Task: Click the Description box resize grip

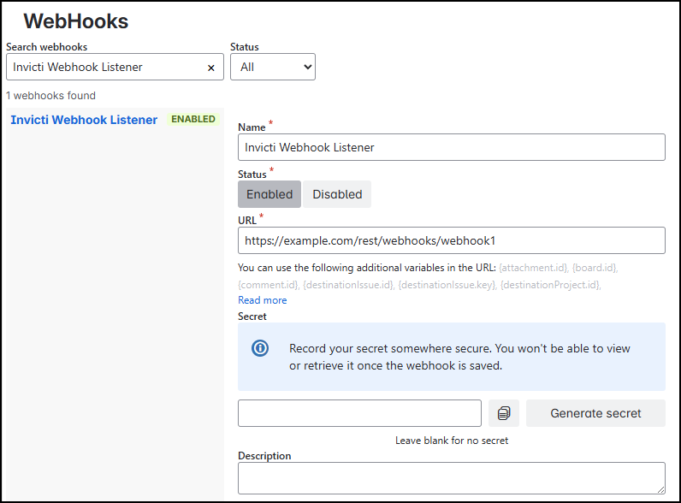Action: point(660,489)
